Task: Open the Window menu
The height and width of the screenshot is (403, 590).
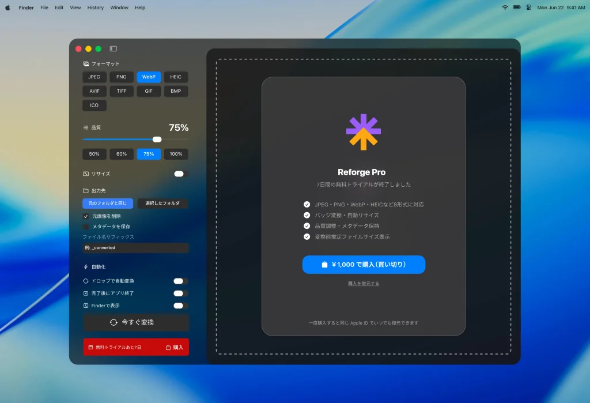Action: 119,7
